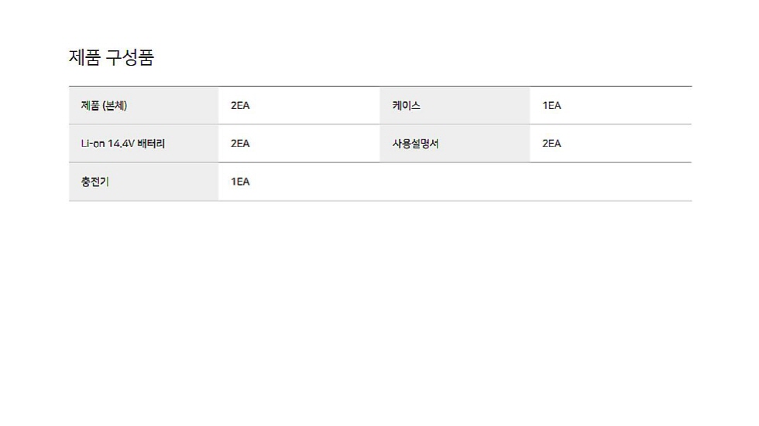Viewport: 759px width, 426px height.
Task: Click the 케이스 label cell text
Action: tap(406, 105)
